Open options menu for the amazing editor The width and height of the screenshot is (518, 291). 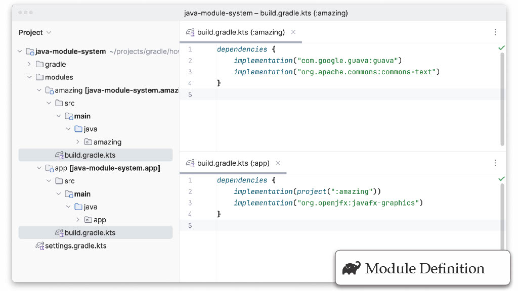495,32
